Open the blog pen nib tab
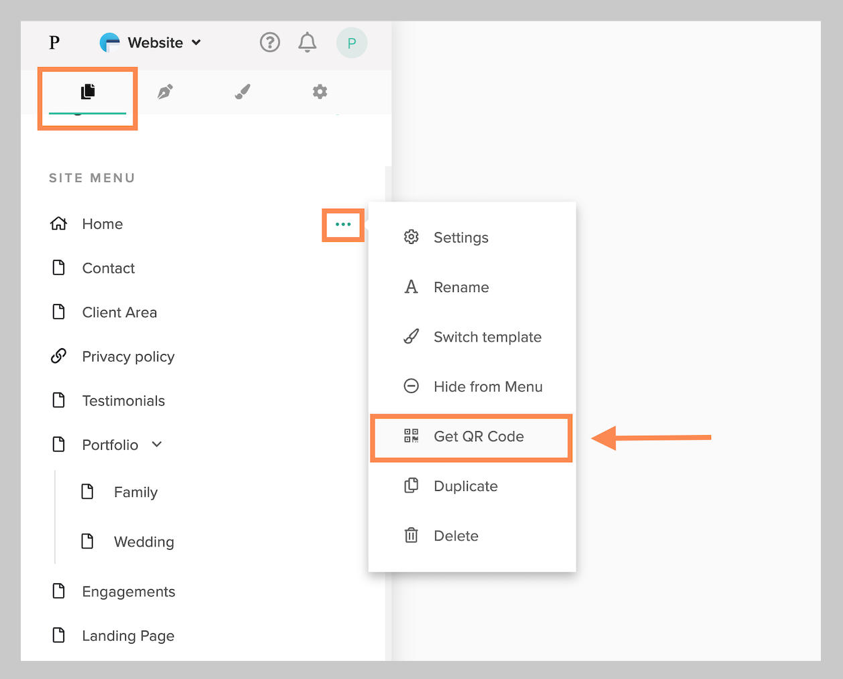 tap(165, 92)
